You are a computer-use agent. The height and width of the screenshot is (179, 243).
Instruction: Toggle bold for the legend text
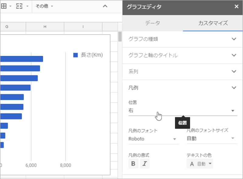pyautogui.click(x=134, y=164)
